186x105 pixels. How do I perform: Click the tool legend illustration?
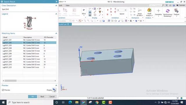pyautogui.click(x=30, y=23)
